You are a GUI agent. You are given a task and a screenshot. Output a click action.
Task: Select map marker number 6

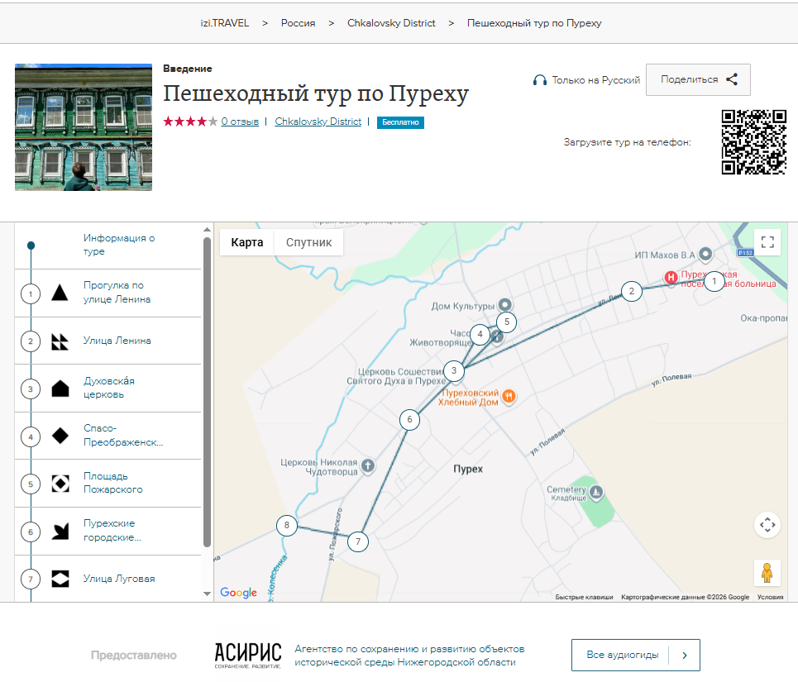[409, 420]
